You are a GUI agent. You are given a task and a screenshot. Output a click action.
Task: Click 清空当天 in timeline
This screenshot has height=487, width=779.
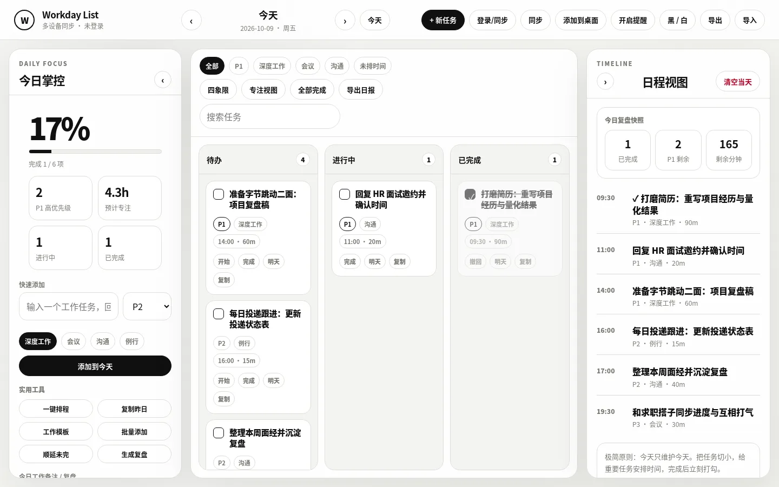coord(738,82)
